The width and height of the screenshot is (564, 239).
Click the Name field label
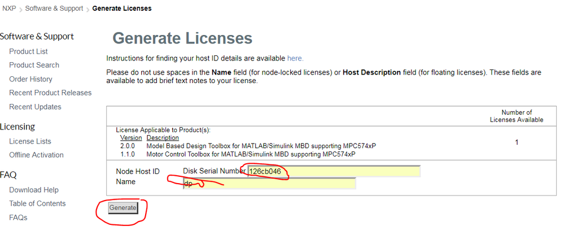point(125,182)
